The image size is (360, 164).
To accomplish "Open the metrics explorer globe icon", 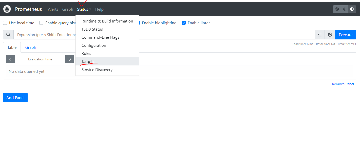I will point(330,35).
